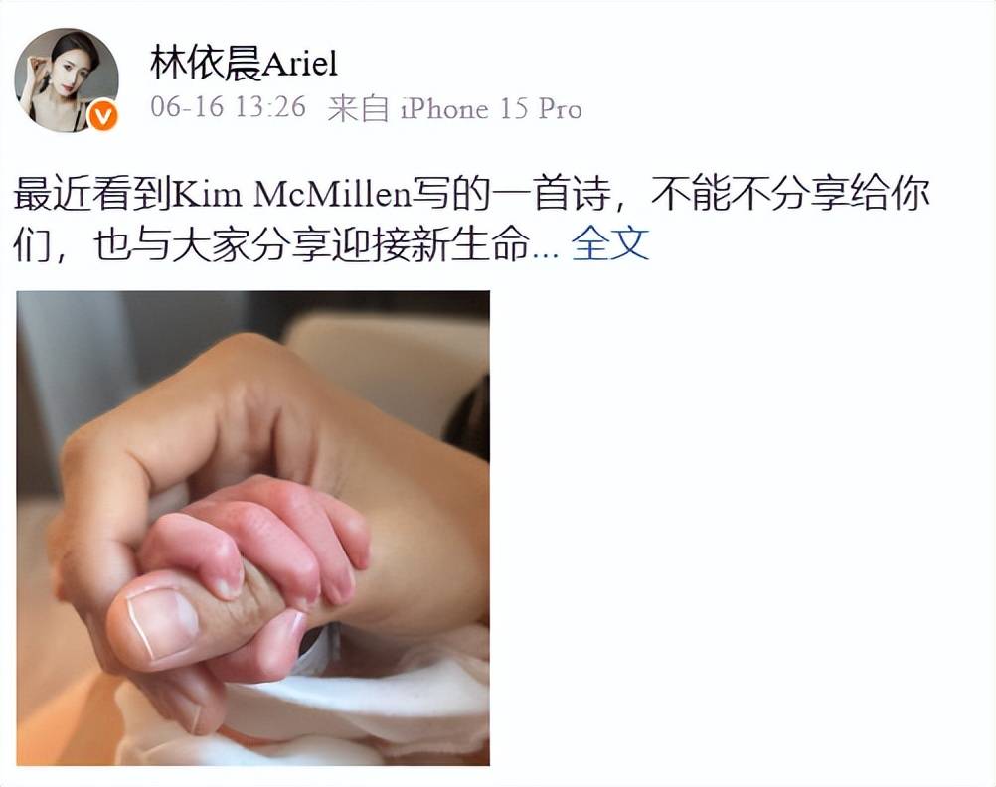Click the iPhone 15 Pro device source
The width and height of the screenshot is (996, 787).
coord(491,108)
